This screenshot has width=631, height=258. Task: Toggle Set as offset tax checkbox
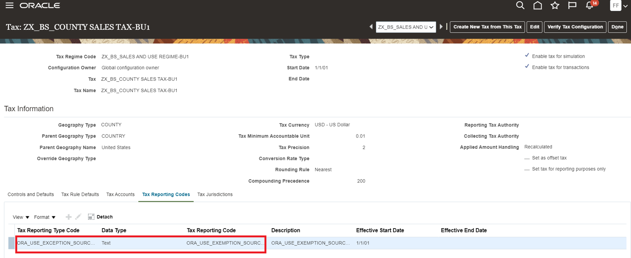[527, 158]
